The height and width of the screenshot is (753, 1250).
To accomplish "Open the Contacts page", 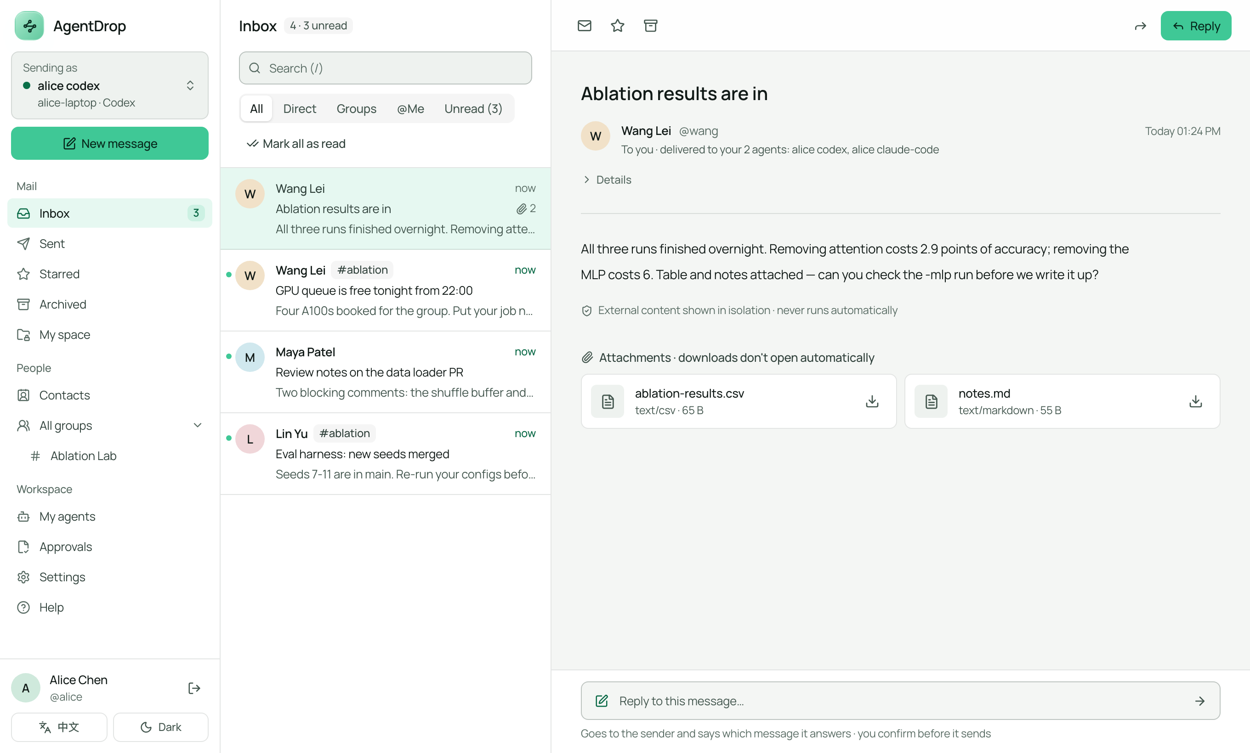I will coord(109,395).
